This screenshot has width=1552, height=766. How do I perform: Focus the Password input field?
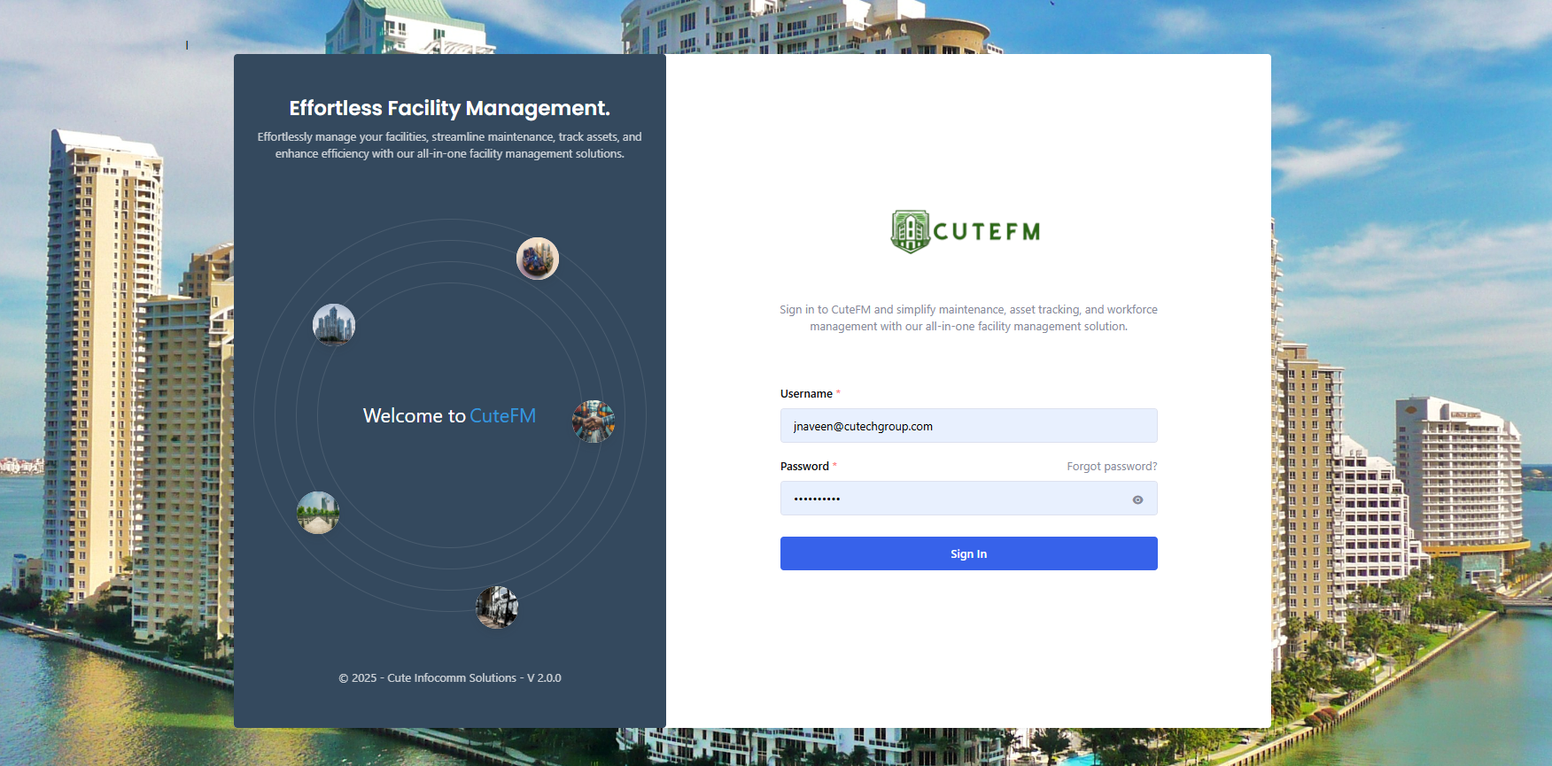(952, 499)
